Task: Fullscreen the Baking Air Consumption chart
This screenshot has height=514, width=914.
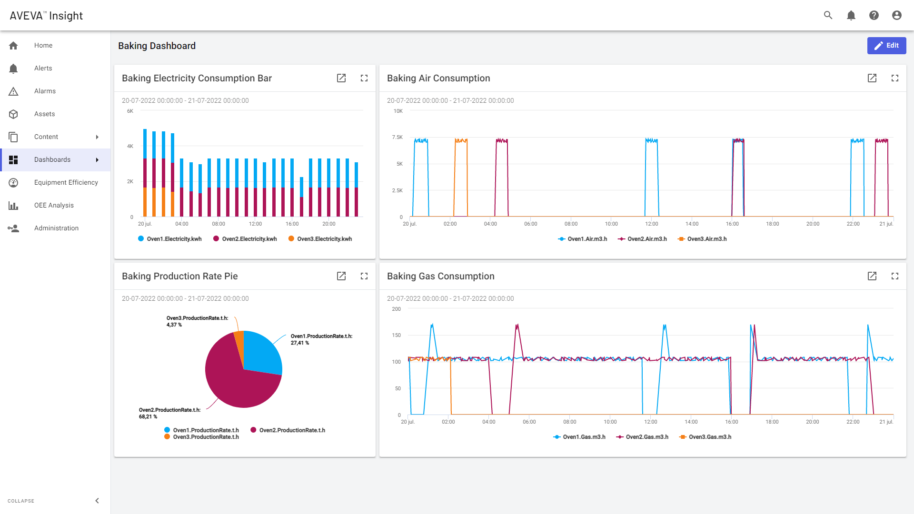Action: (x=895, y=78)
